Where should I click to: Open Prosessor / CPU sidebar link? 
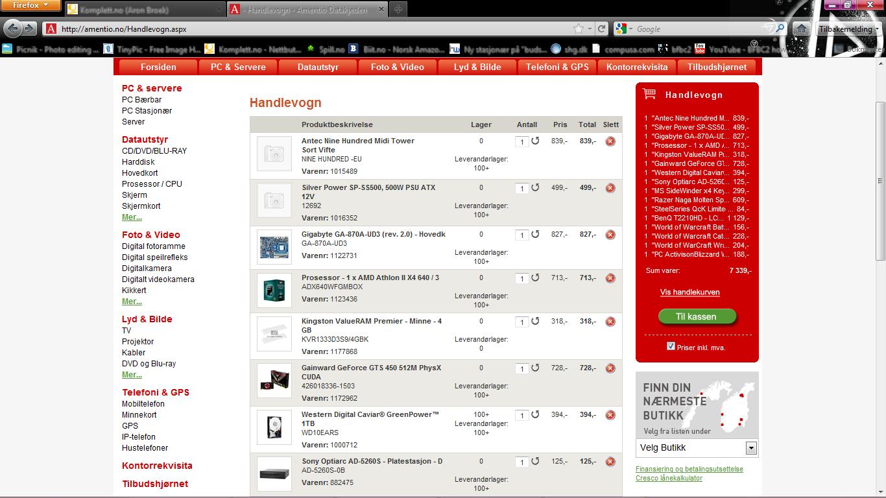click(x=152, y=184)
